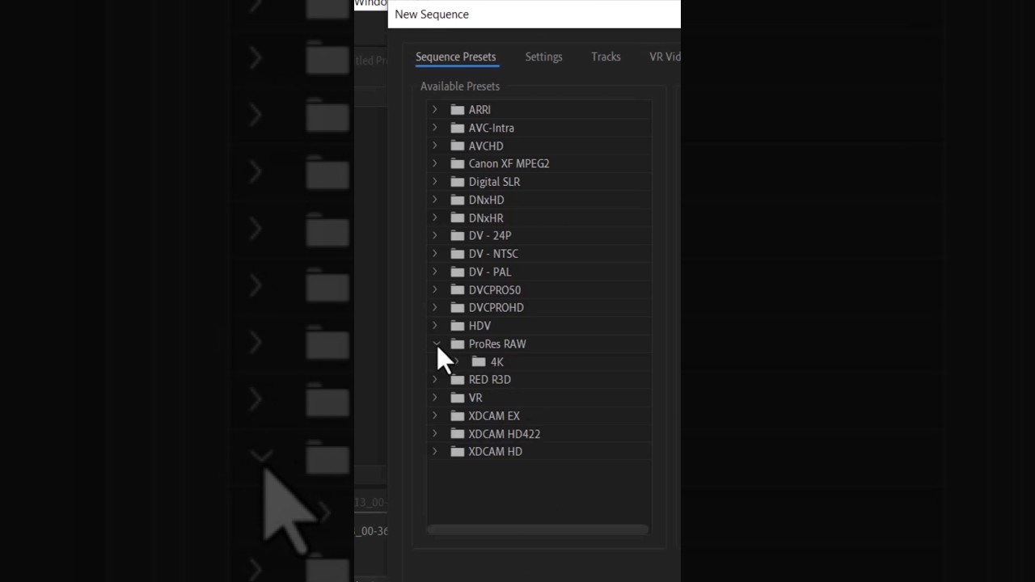This screenshot has width=1035, height=582.
Task: Expand the DVCPROHD folder
Action: pyautogui.click(x=434, y=307)
